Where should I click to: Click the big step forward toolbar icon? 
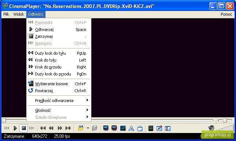pos(68,128)
